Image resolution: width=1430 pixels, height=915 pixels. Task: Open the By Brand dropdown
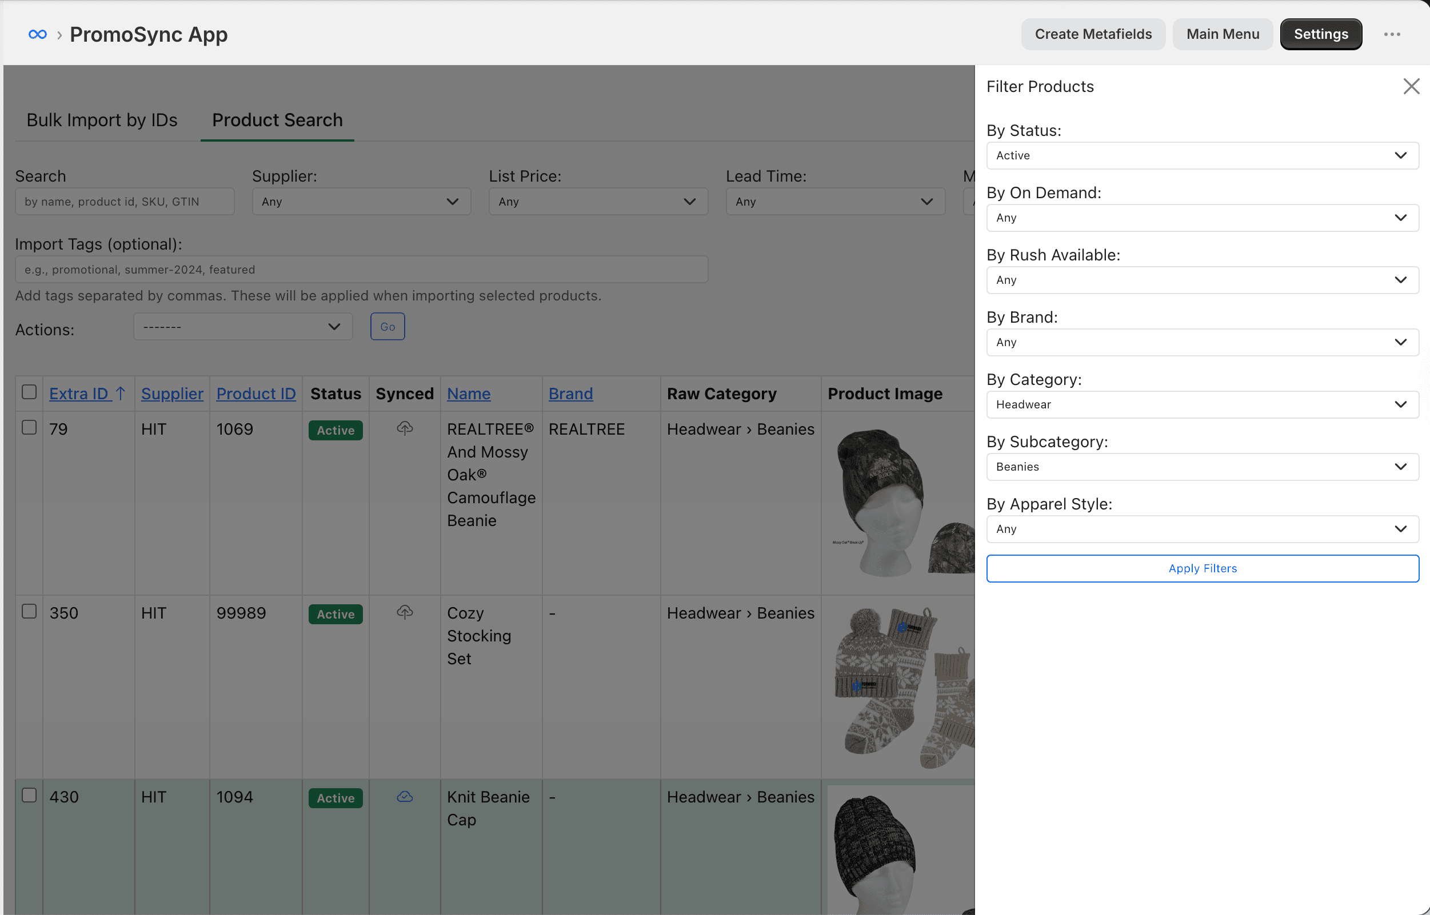coord(1203,342)
